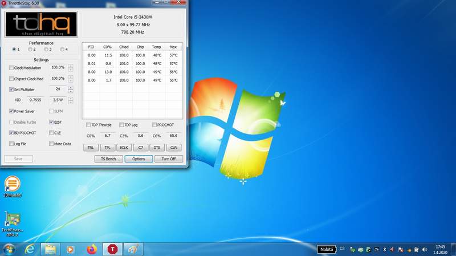Open Windows Media Player from the taskbar
The image size is (456, 256).
click(x=70, y=249)
